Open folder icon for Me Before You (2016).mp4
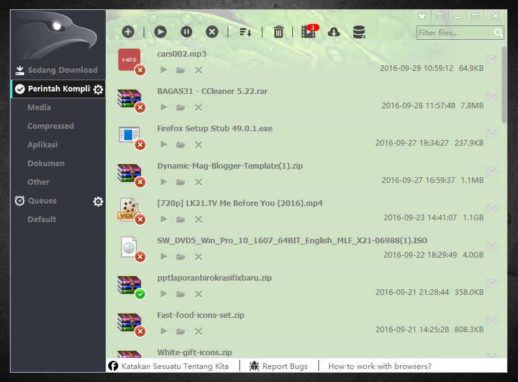The height and width of the screenshot is (382, 518). coord(180,220)
